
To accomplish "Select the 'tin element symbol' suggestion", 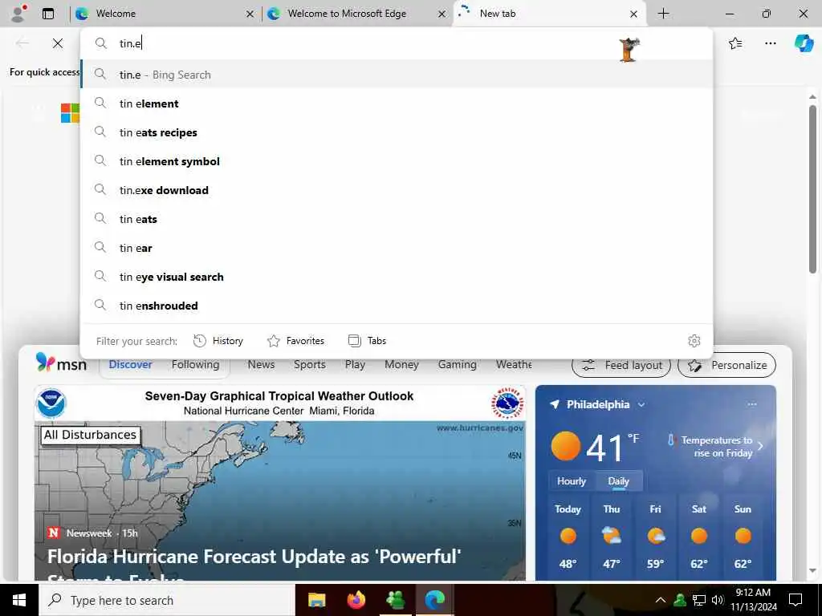I will coord(397,160).
